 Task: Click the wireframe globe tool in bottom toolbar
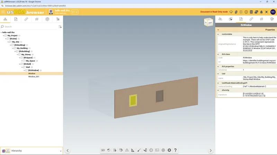click(151, 150)
